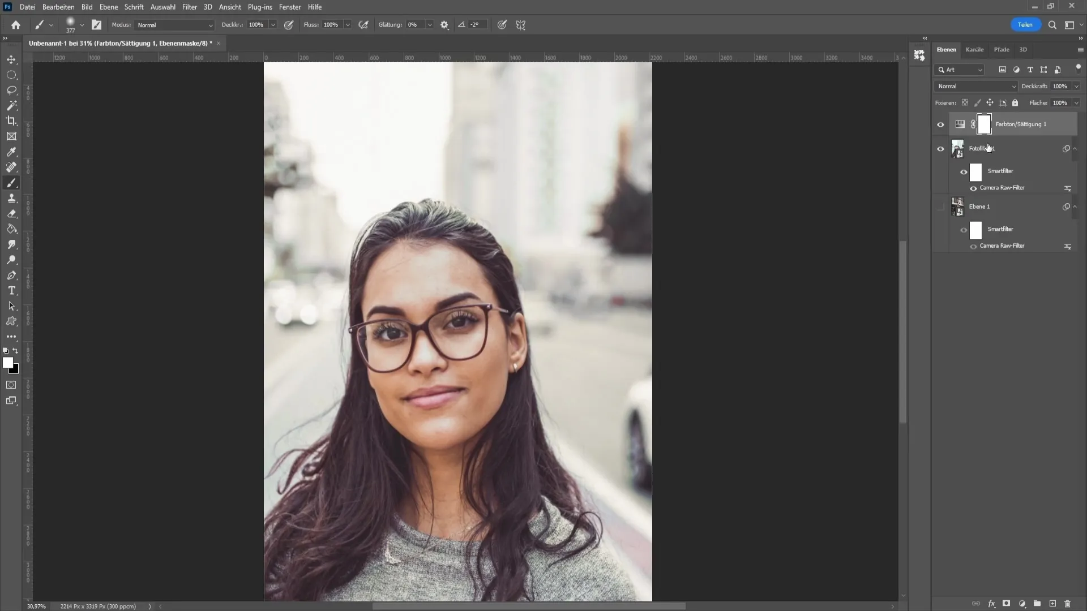Toggle visibility of Farbton/Sättigung 1 layer
1087x611 pixels.
[941, 124]
